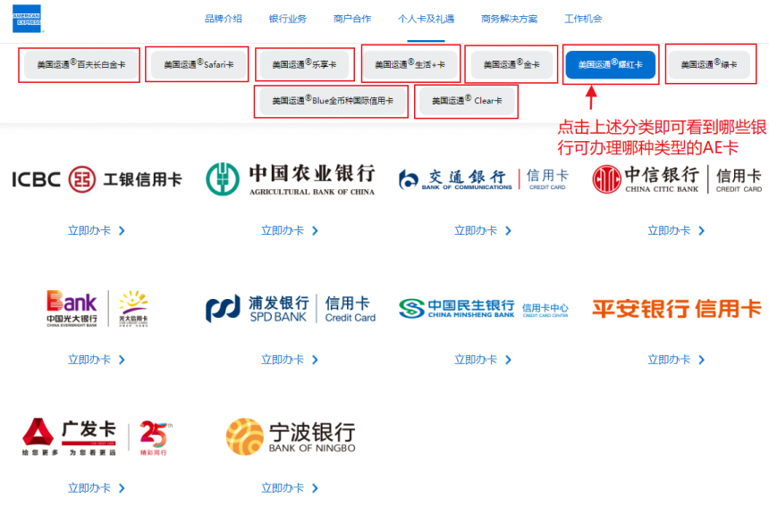769x515 pixels.
Task: Click 立即办卡 under 交通银行
Action: pyautogui.click(x=483, y=230)
